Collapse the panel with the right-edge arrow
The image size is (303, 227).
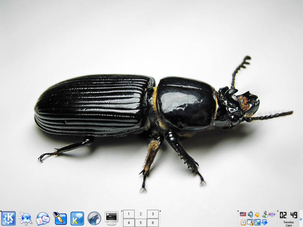300,219
